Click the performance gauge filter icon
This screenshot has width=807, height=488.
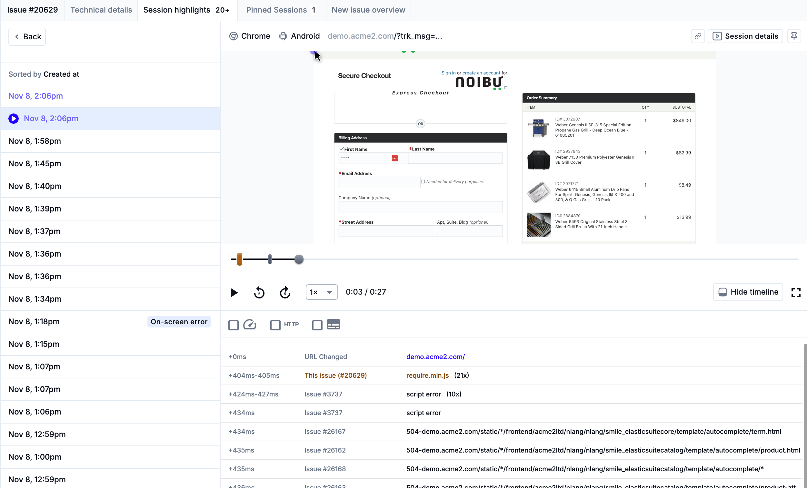point(250,325)
